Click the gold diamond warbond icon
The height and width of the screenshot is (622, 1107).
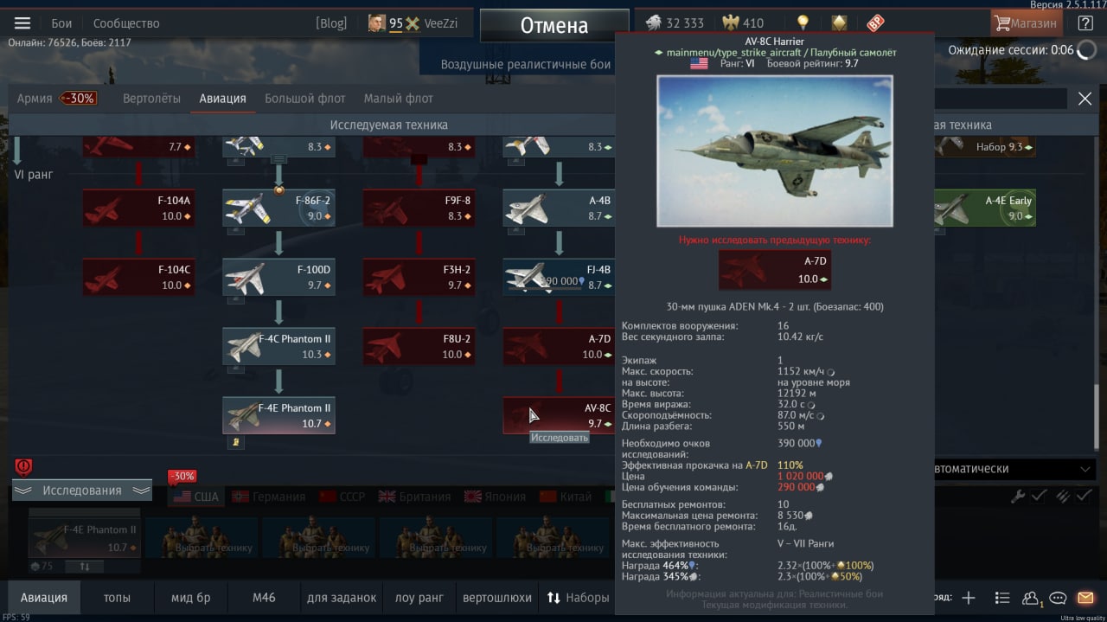[x=839, y=23]
